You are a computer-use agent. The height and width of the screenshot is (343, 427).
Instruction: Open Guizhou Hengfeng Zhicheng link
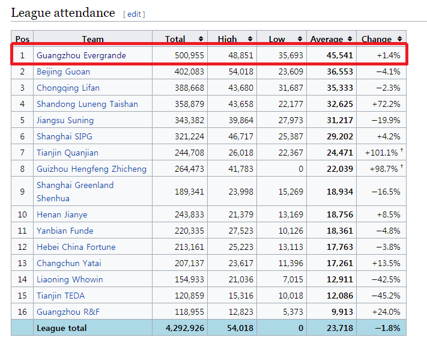[91, 169]
